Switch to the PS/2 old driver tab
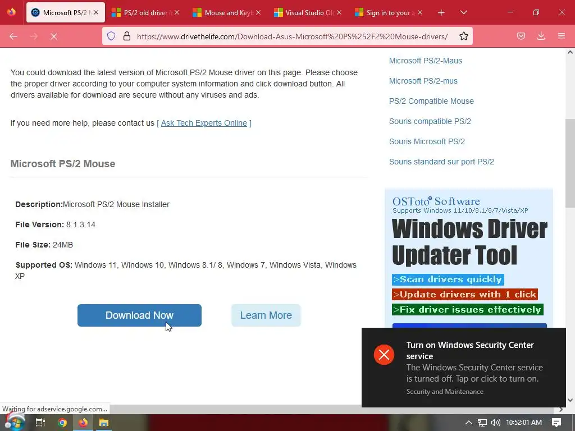Viewport: 575px width, 431px height. (x=145, y=13)
